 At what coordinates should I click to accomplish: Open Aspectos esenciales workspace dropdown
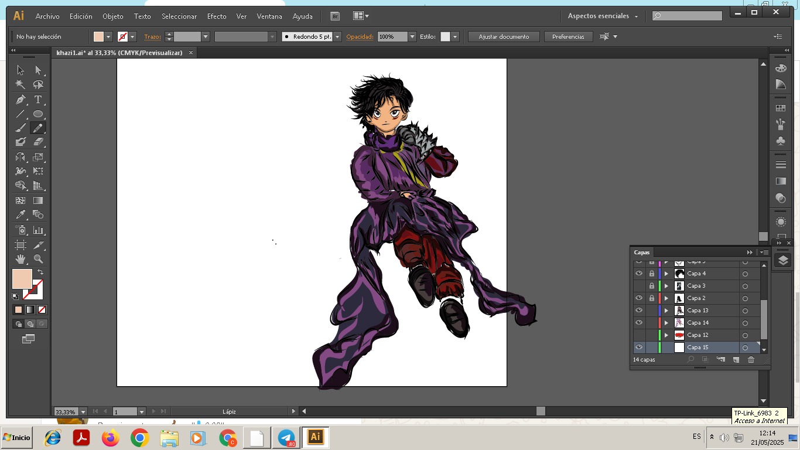pos(603,16)
